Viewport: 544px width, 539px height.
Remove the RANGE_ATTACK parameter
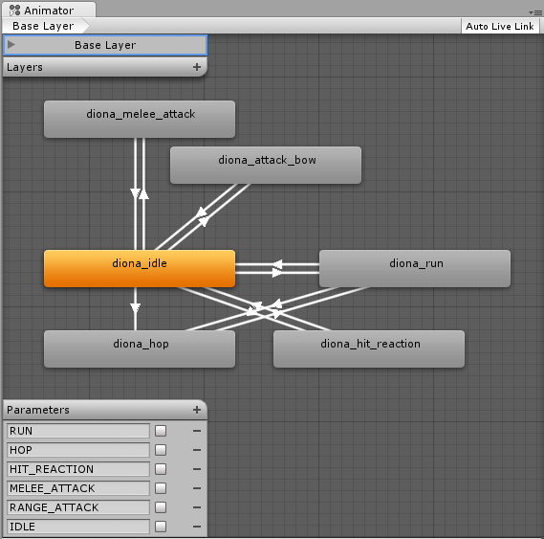[x=197, y=507]
